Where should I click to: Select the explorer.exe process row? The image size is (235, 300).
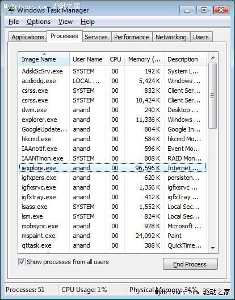pos(112,120)
